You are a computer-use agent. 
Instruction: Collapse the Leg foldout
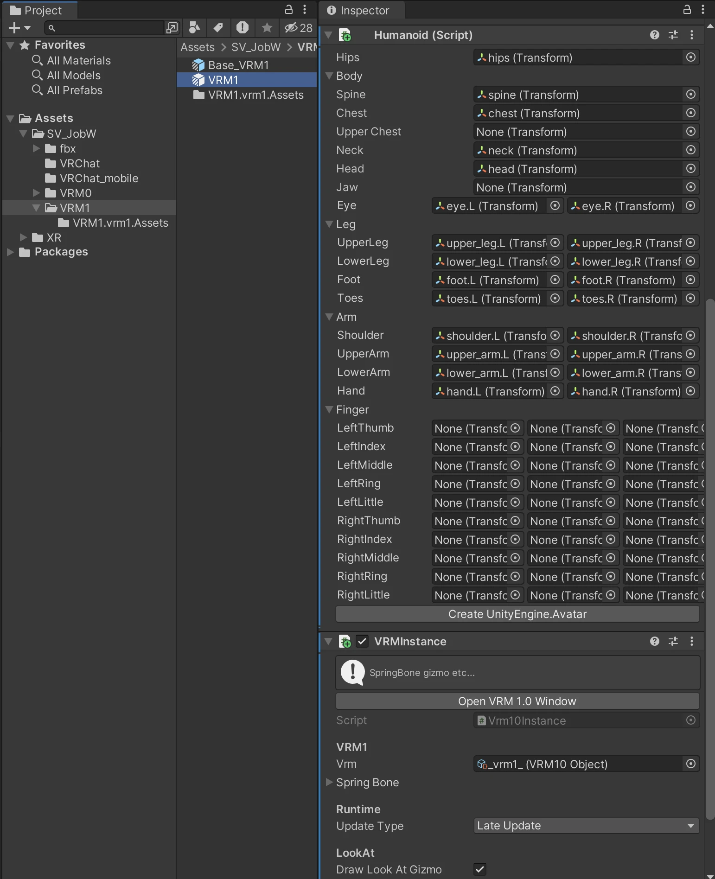pyautogui.click(x=330, y=224)
